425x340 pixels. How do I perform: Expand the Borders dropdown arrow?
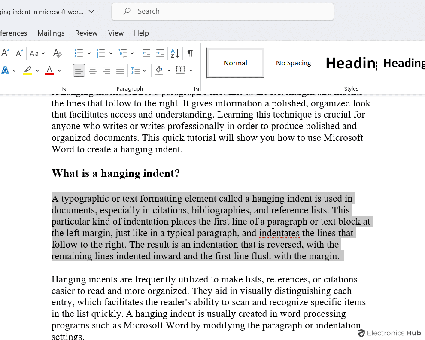[191, 70]
